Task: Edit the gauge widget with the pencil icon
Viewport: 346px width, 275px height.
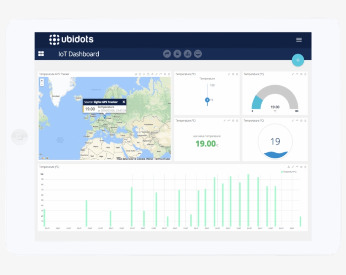Action: (292, 74)
